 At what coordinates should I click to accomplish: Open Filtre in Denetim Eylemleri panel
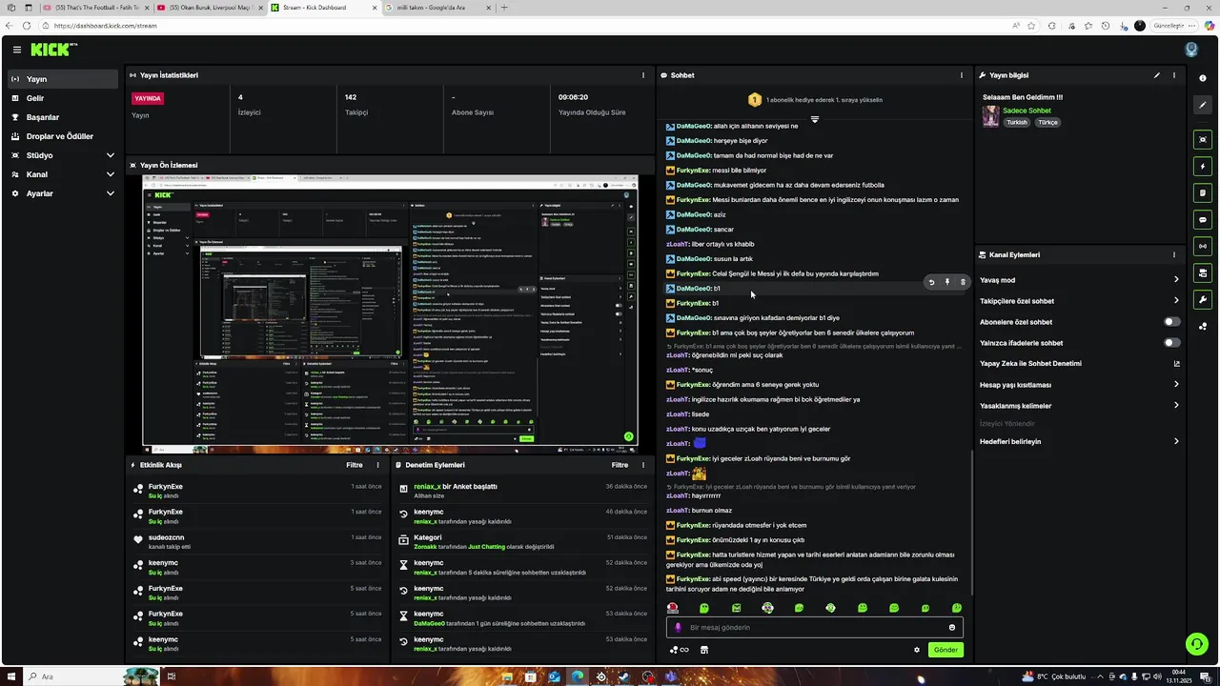coord(620,465)
